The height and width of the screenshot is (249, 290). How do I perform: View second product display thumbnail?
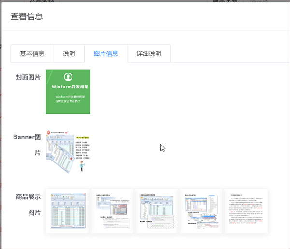point(113,211)
